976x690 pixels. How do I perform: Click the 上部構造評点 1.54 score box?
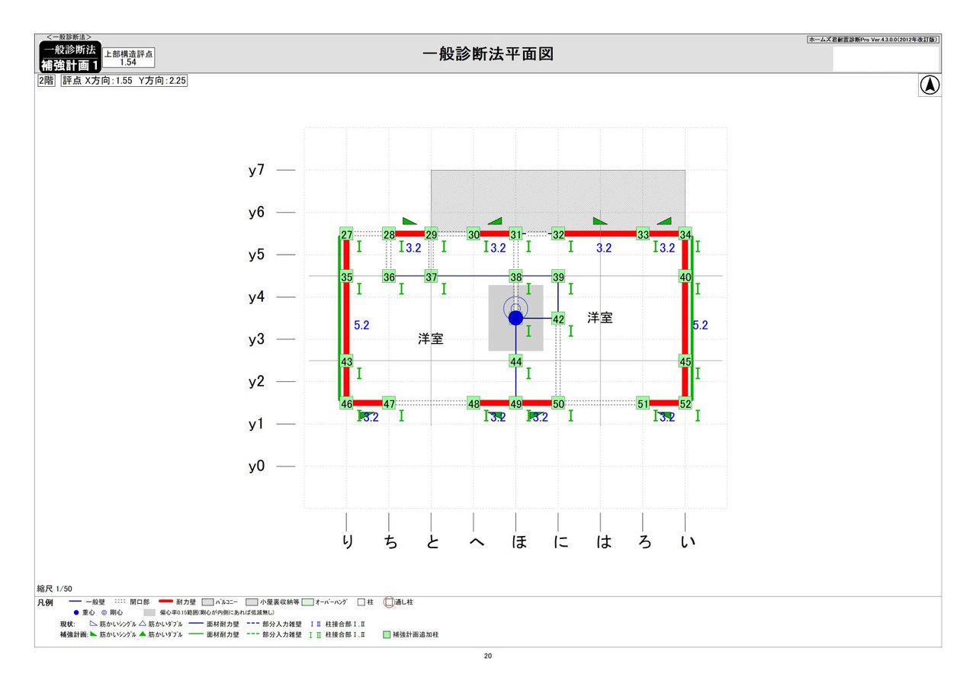coord(129,57)
